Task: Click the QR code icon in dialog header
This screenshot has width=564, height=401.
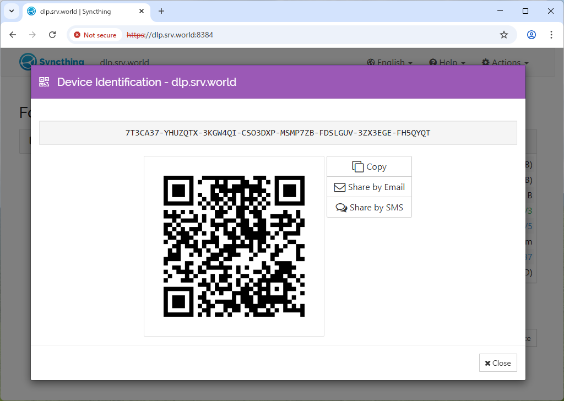Action: pos(44,82)
